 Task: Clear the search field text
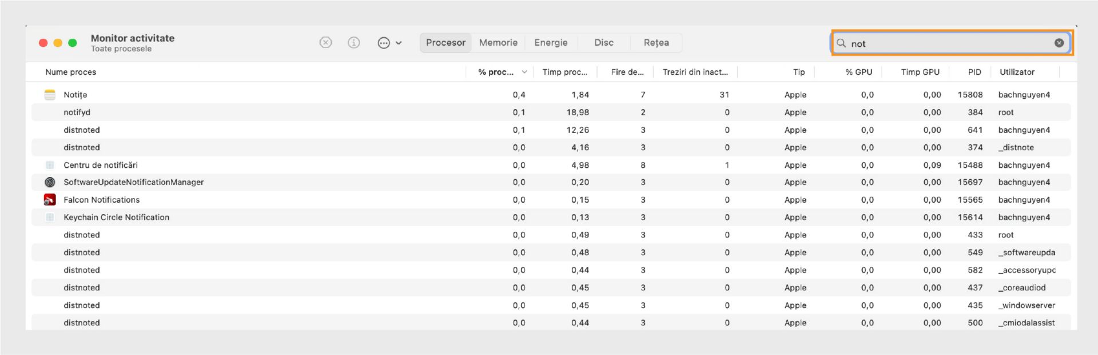click(1059, 43)
